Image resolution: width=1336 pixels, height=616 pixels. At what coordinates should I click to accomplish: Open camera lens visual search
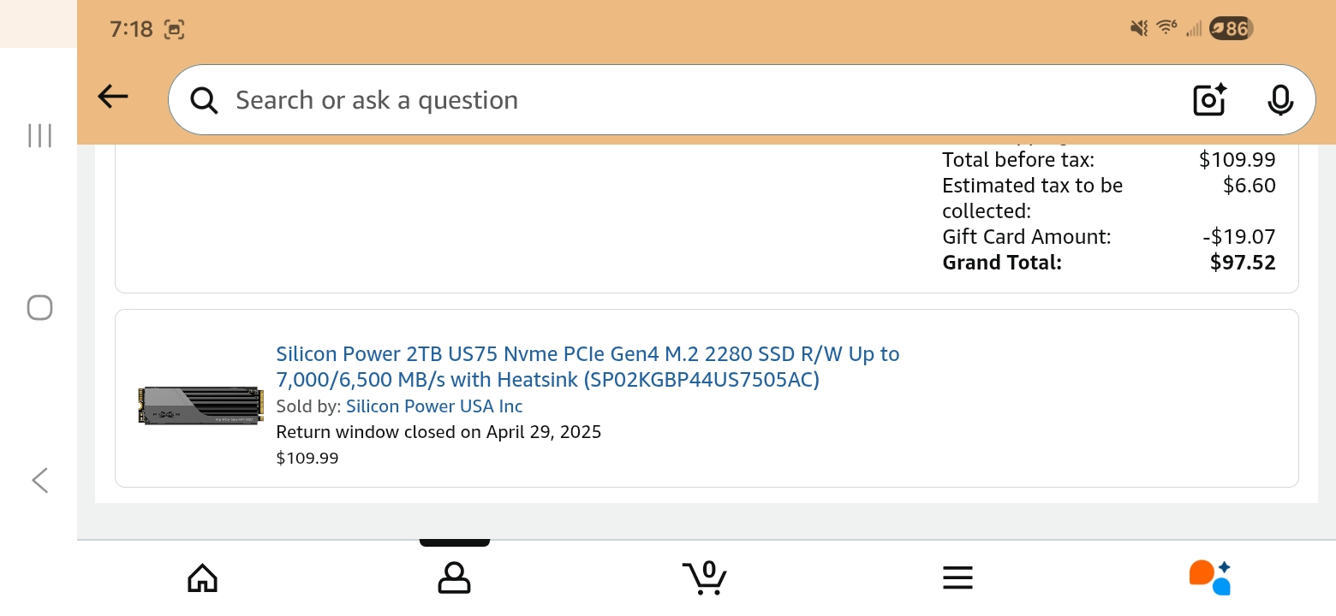(1209, 100)
